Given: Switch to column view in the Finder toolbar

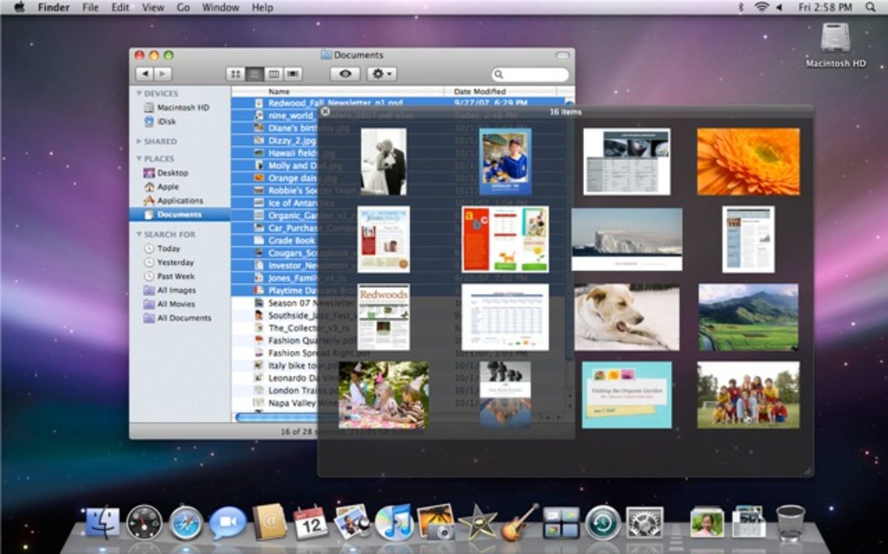Looking at the screenshot, I should (x=275, y=74).
